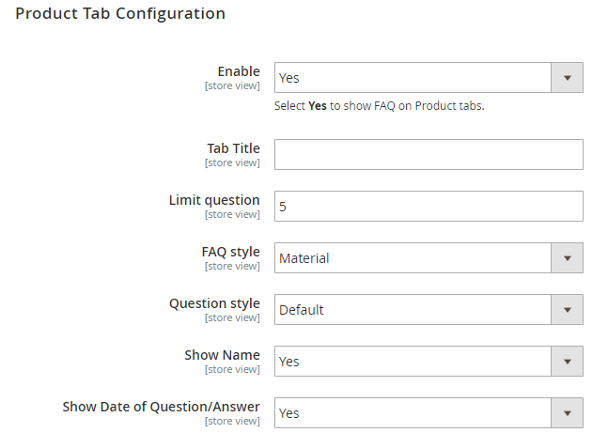Click the Question style dropdown arrow
Image resolution: width=592 pixels, height=433 pixels.
pyautogui.click(x=567, y=310)
